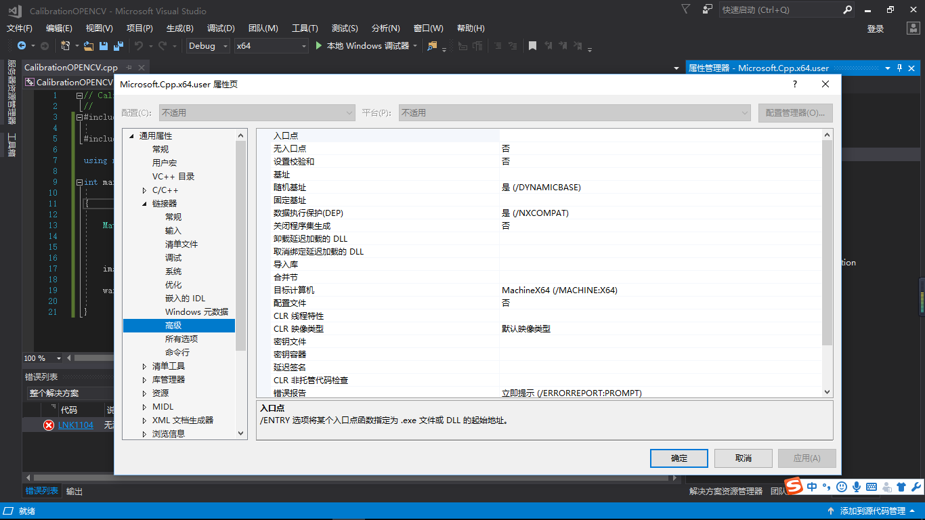Expand the C/C++ tree node
The width and height of the screenshot is (925, 520).
(144, 190)
